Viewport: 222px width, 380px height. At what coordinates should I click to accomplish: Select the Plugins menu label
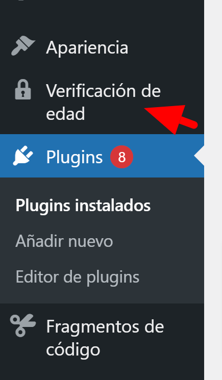click(75, 157)
